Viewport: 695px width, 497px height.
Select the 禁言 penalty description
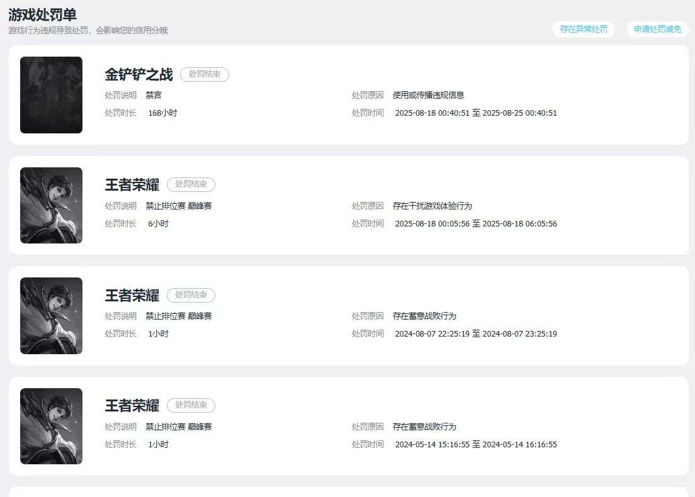154,95
